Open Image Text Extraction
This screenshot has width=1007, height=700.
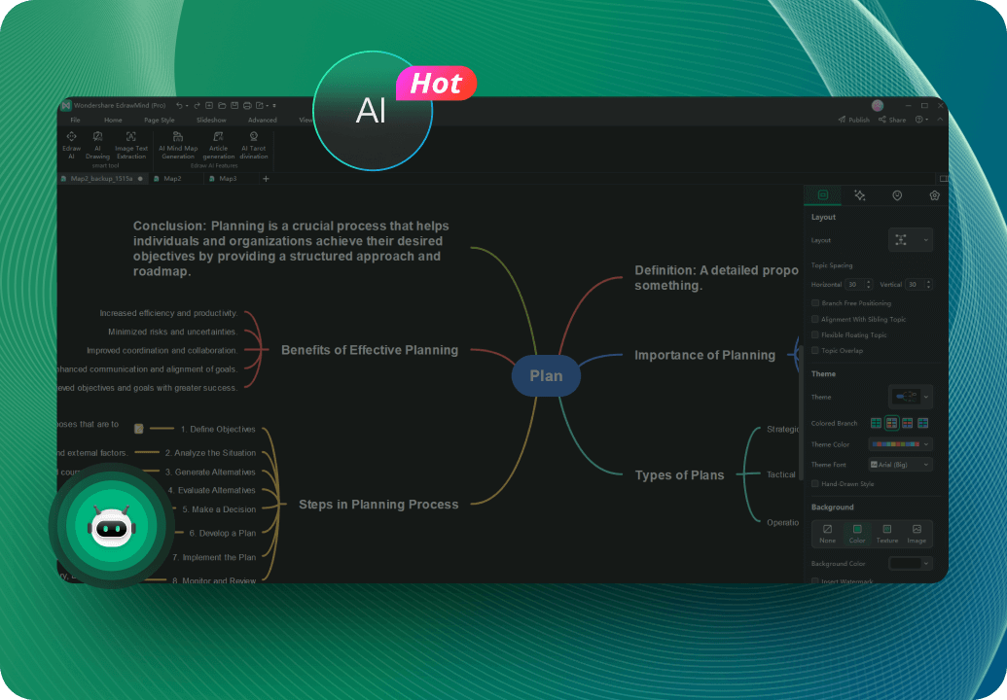[131, 145]
